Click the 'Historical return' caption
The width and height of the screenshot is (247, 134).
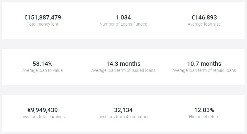(204, 117)
